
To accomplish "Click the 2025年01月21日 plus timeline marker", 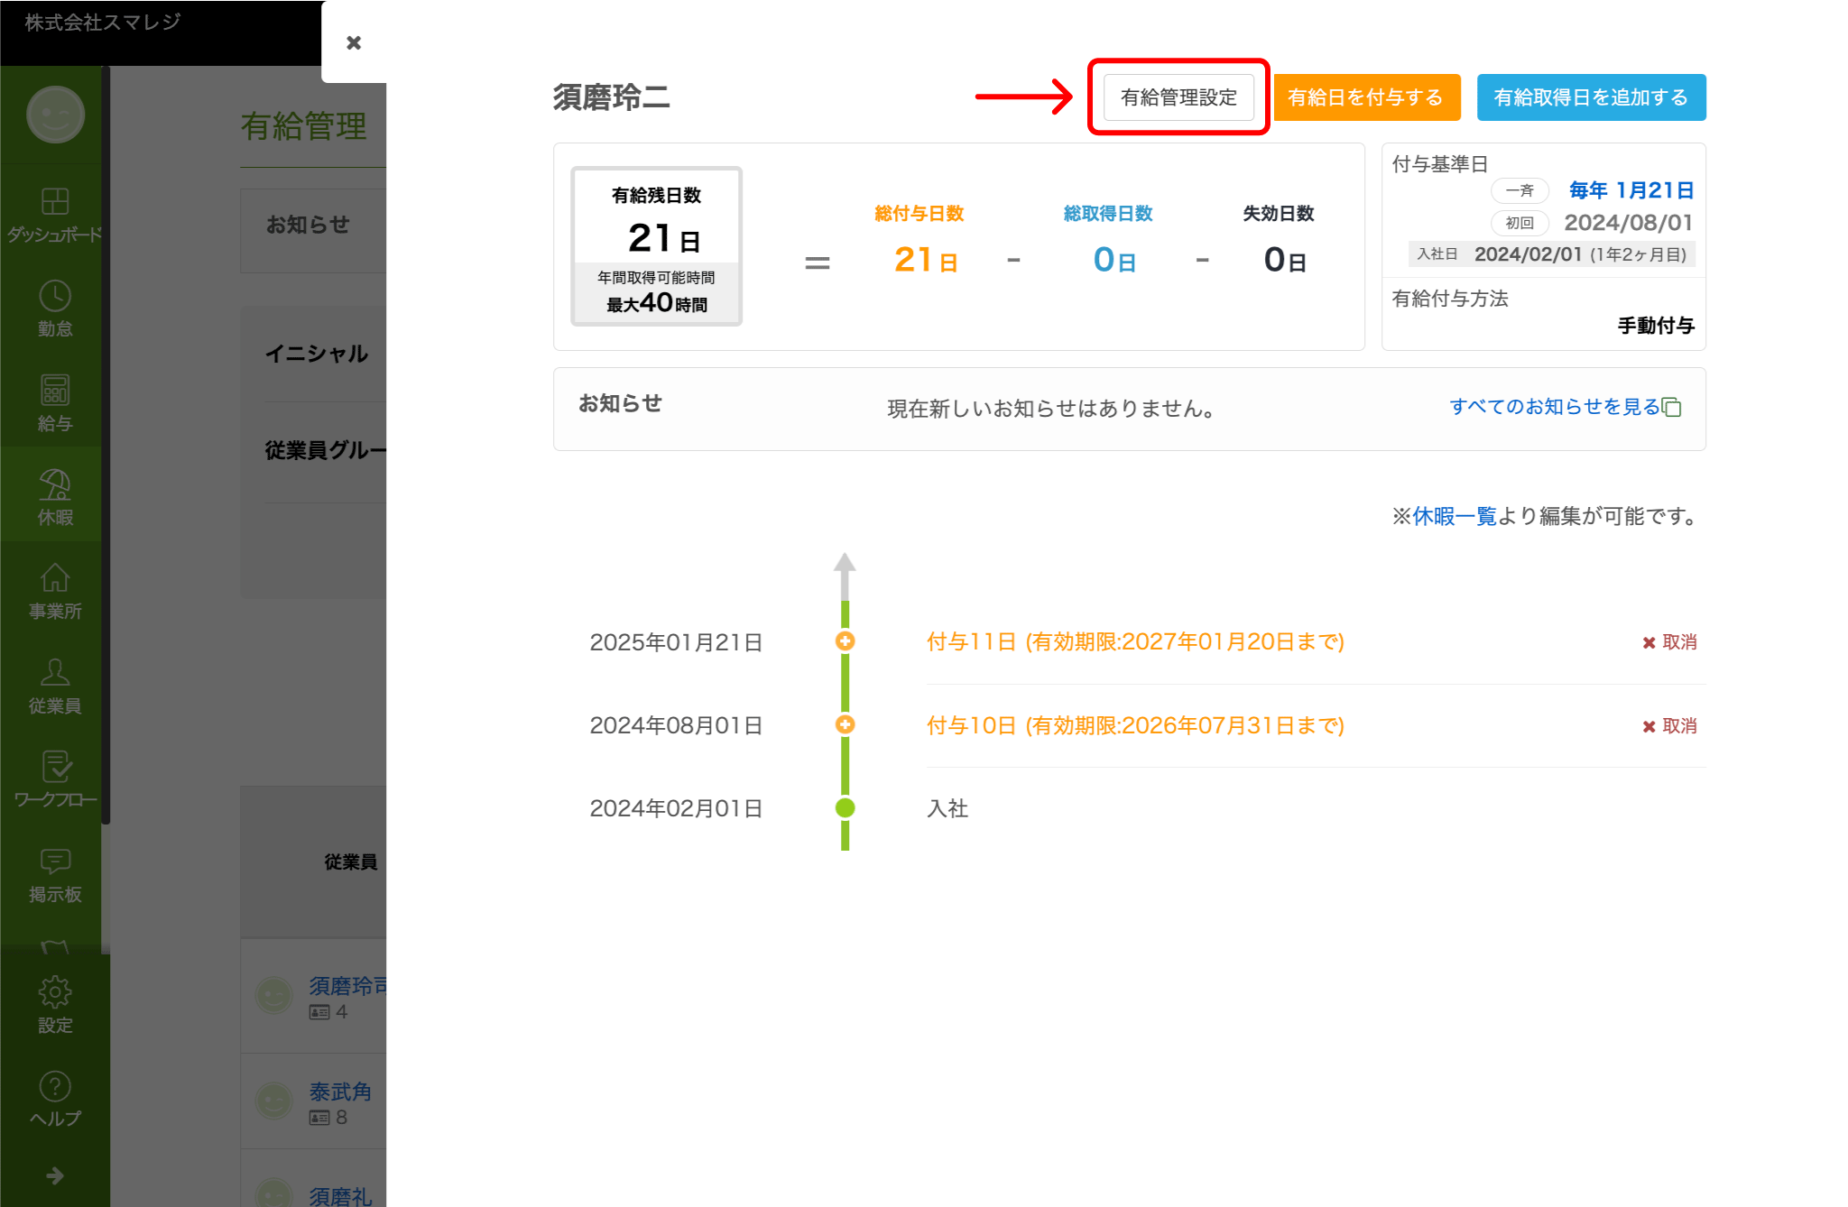I will tap(845, 641).
